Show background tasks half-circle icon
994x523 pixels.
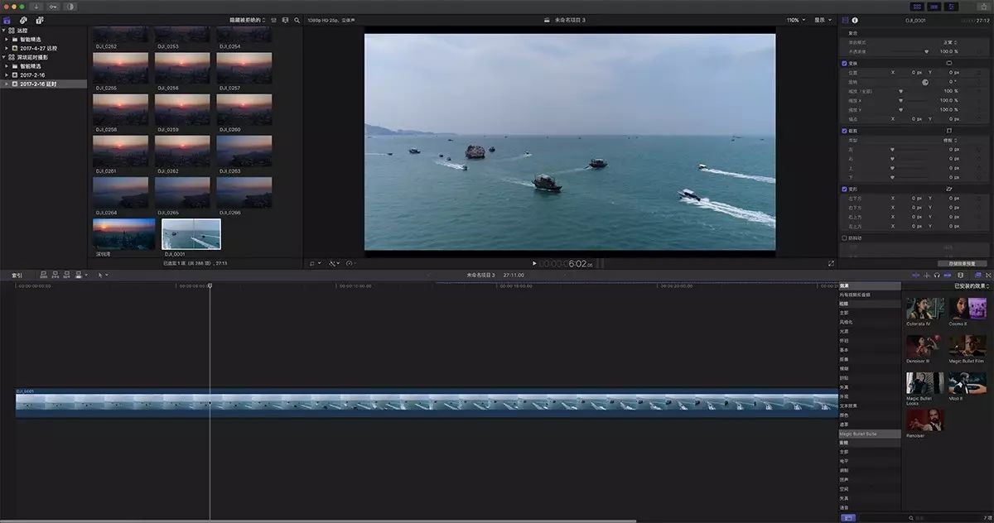[x=70, y=7]
